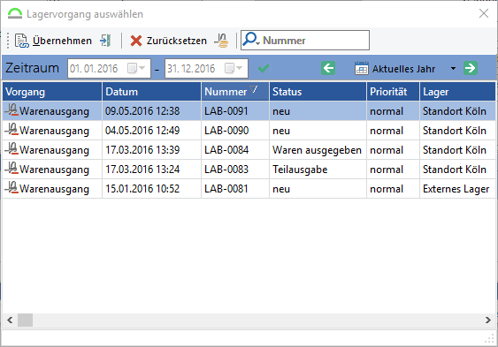Click the horizontal scrollbar right arrow

pyautogui.click(x=488, y=320)
